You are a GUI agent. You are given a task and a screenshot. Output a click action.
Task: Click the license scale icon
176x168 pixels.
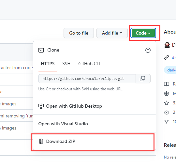[x=167, y=93]
